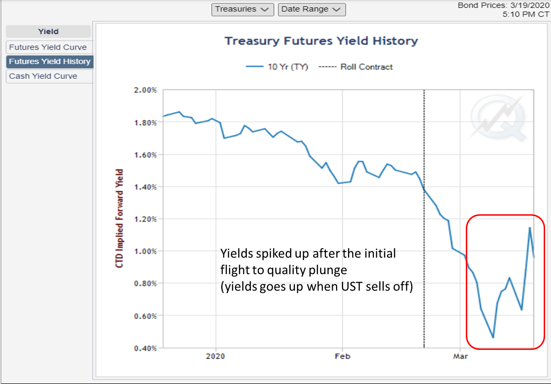
Task: Click the yield spike peak in March
Action: (x=530, y=228)
